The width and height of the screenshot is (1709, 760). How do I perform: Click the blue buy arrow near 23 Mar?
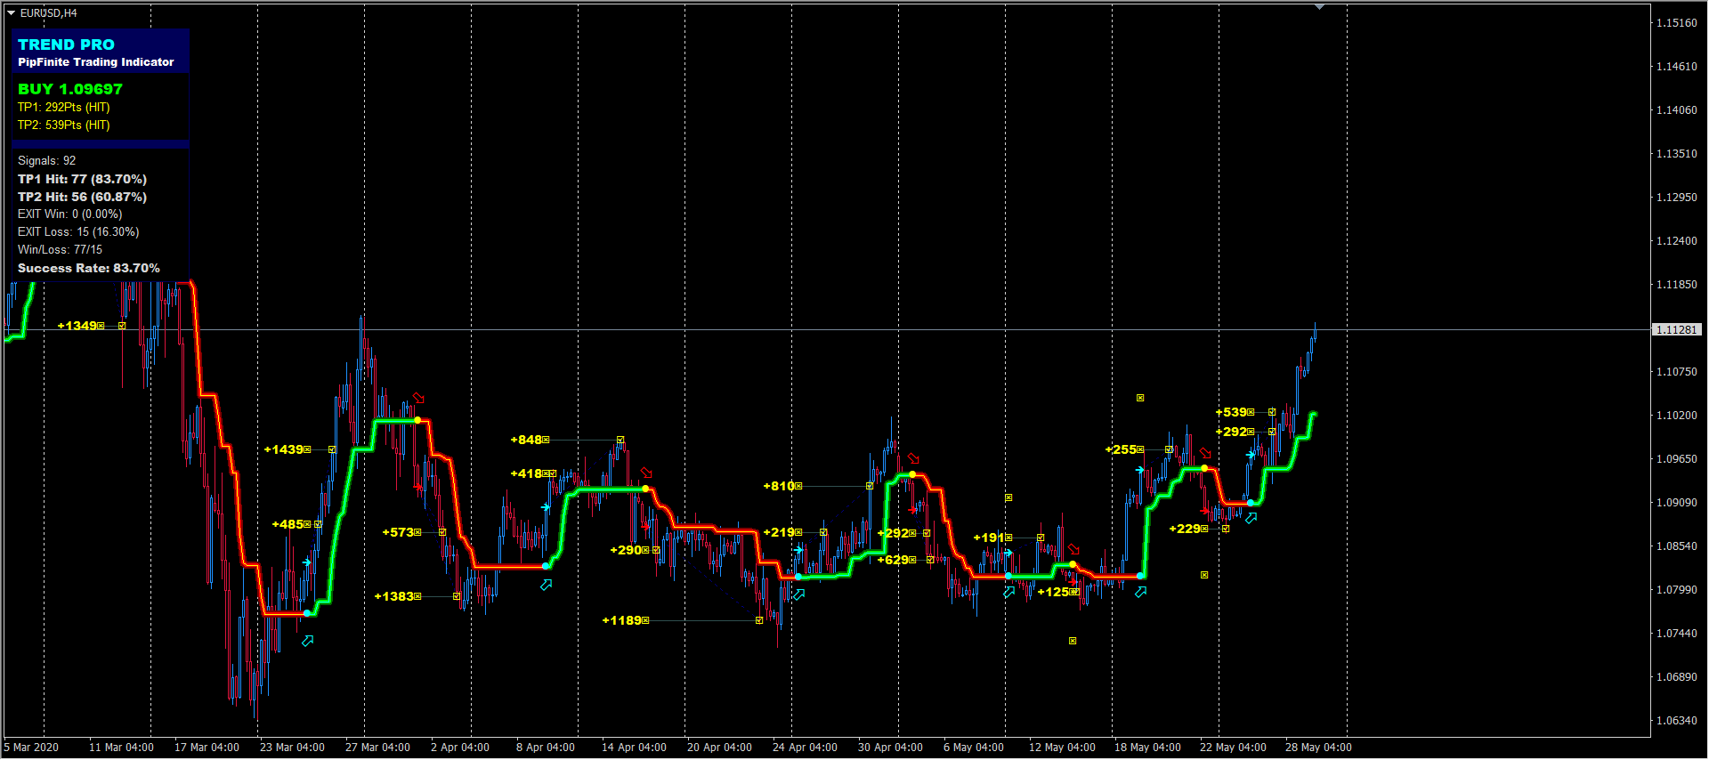click(308, 641)
